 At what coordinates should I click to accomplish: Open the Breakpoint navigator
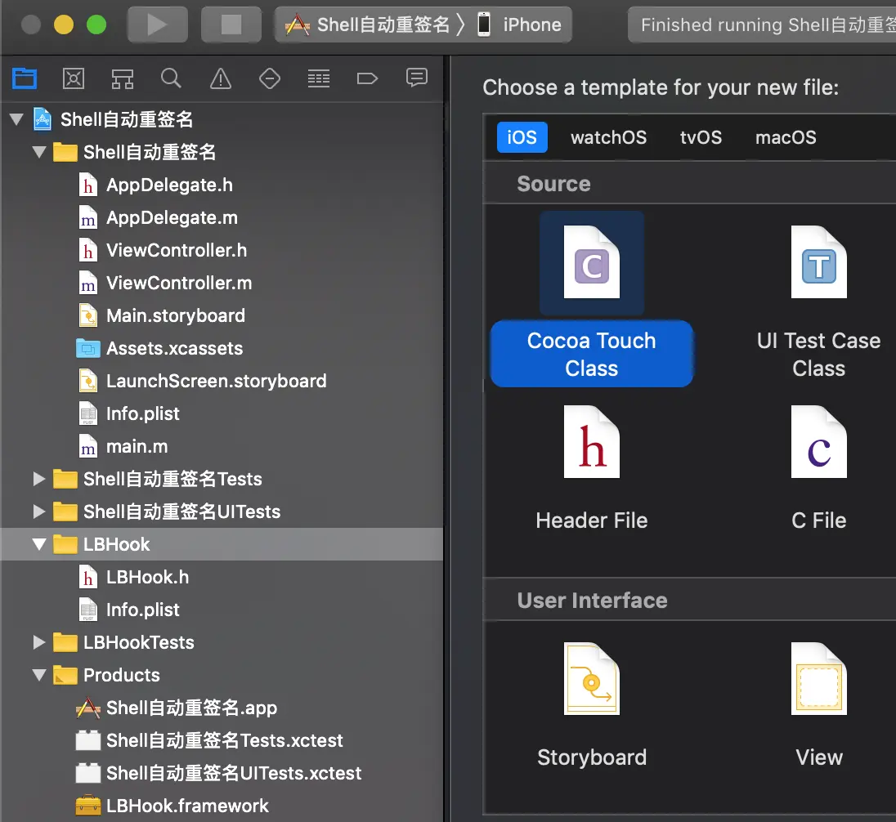367,78
